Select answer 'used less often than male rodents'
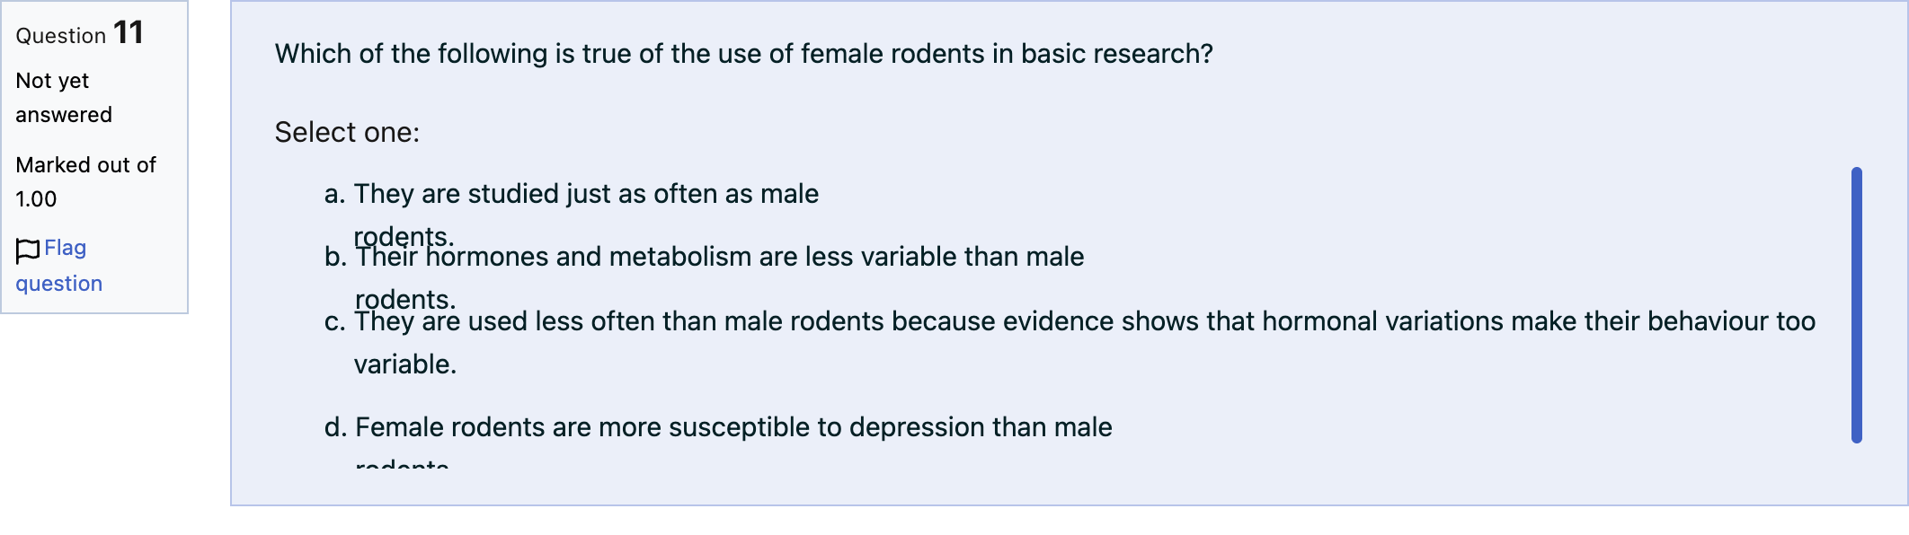Image resolution: width=1909 pixels, height=535 pixels. coord(1085,321)
